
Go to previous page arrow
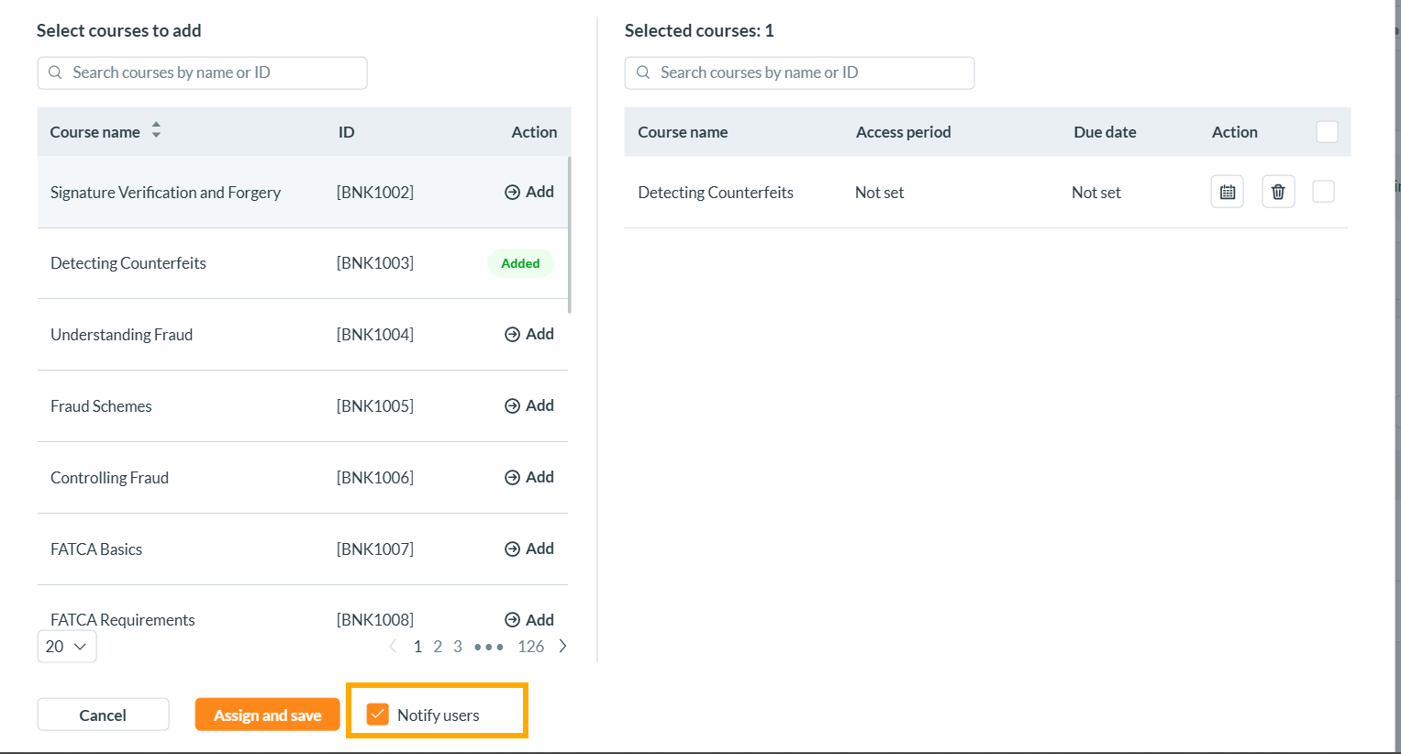tap(393, 646)
